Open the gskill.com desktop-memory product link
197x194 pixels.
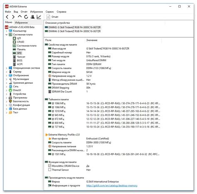point(112,186)
